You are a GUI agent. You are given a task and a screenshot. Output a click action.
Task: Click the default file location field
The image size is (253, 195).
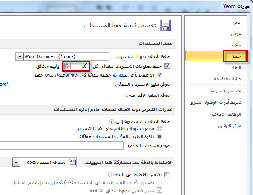pyautogui.click(x=54, y=95)
